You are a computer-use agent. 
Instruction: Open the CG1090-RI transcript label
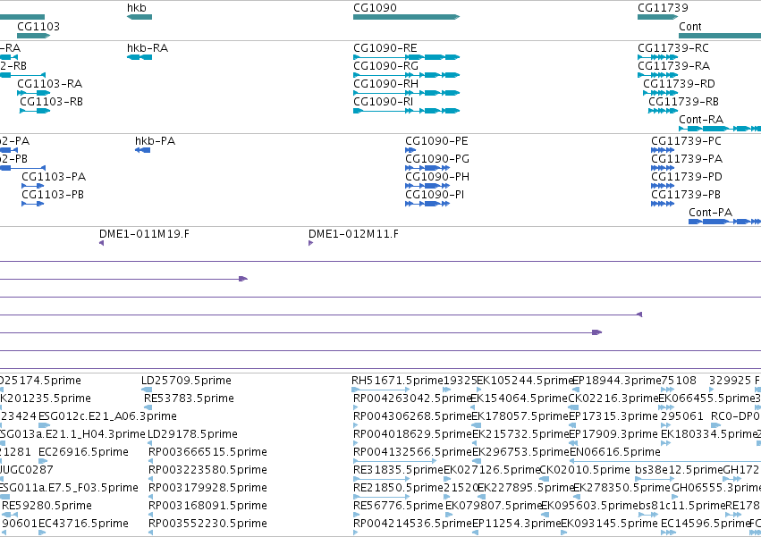point(384,102)
